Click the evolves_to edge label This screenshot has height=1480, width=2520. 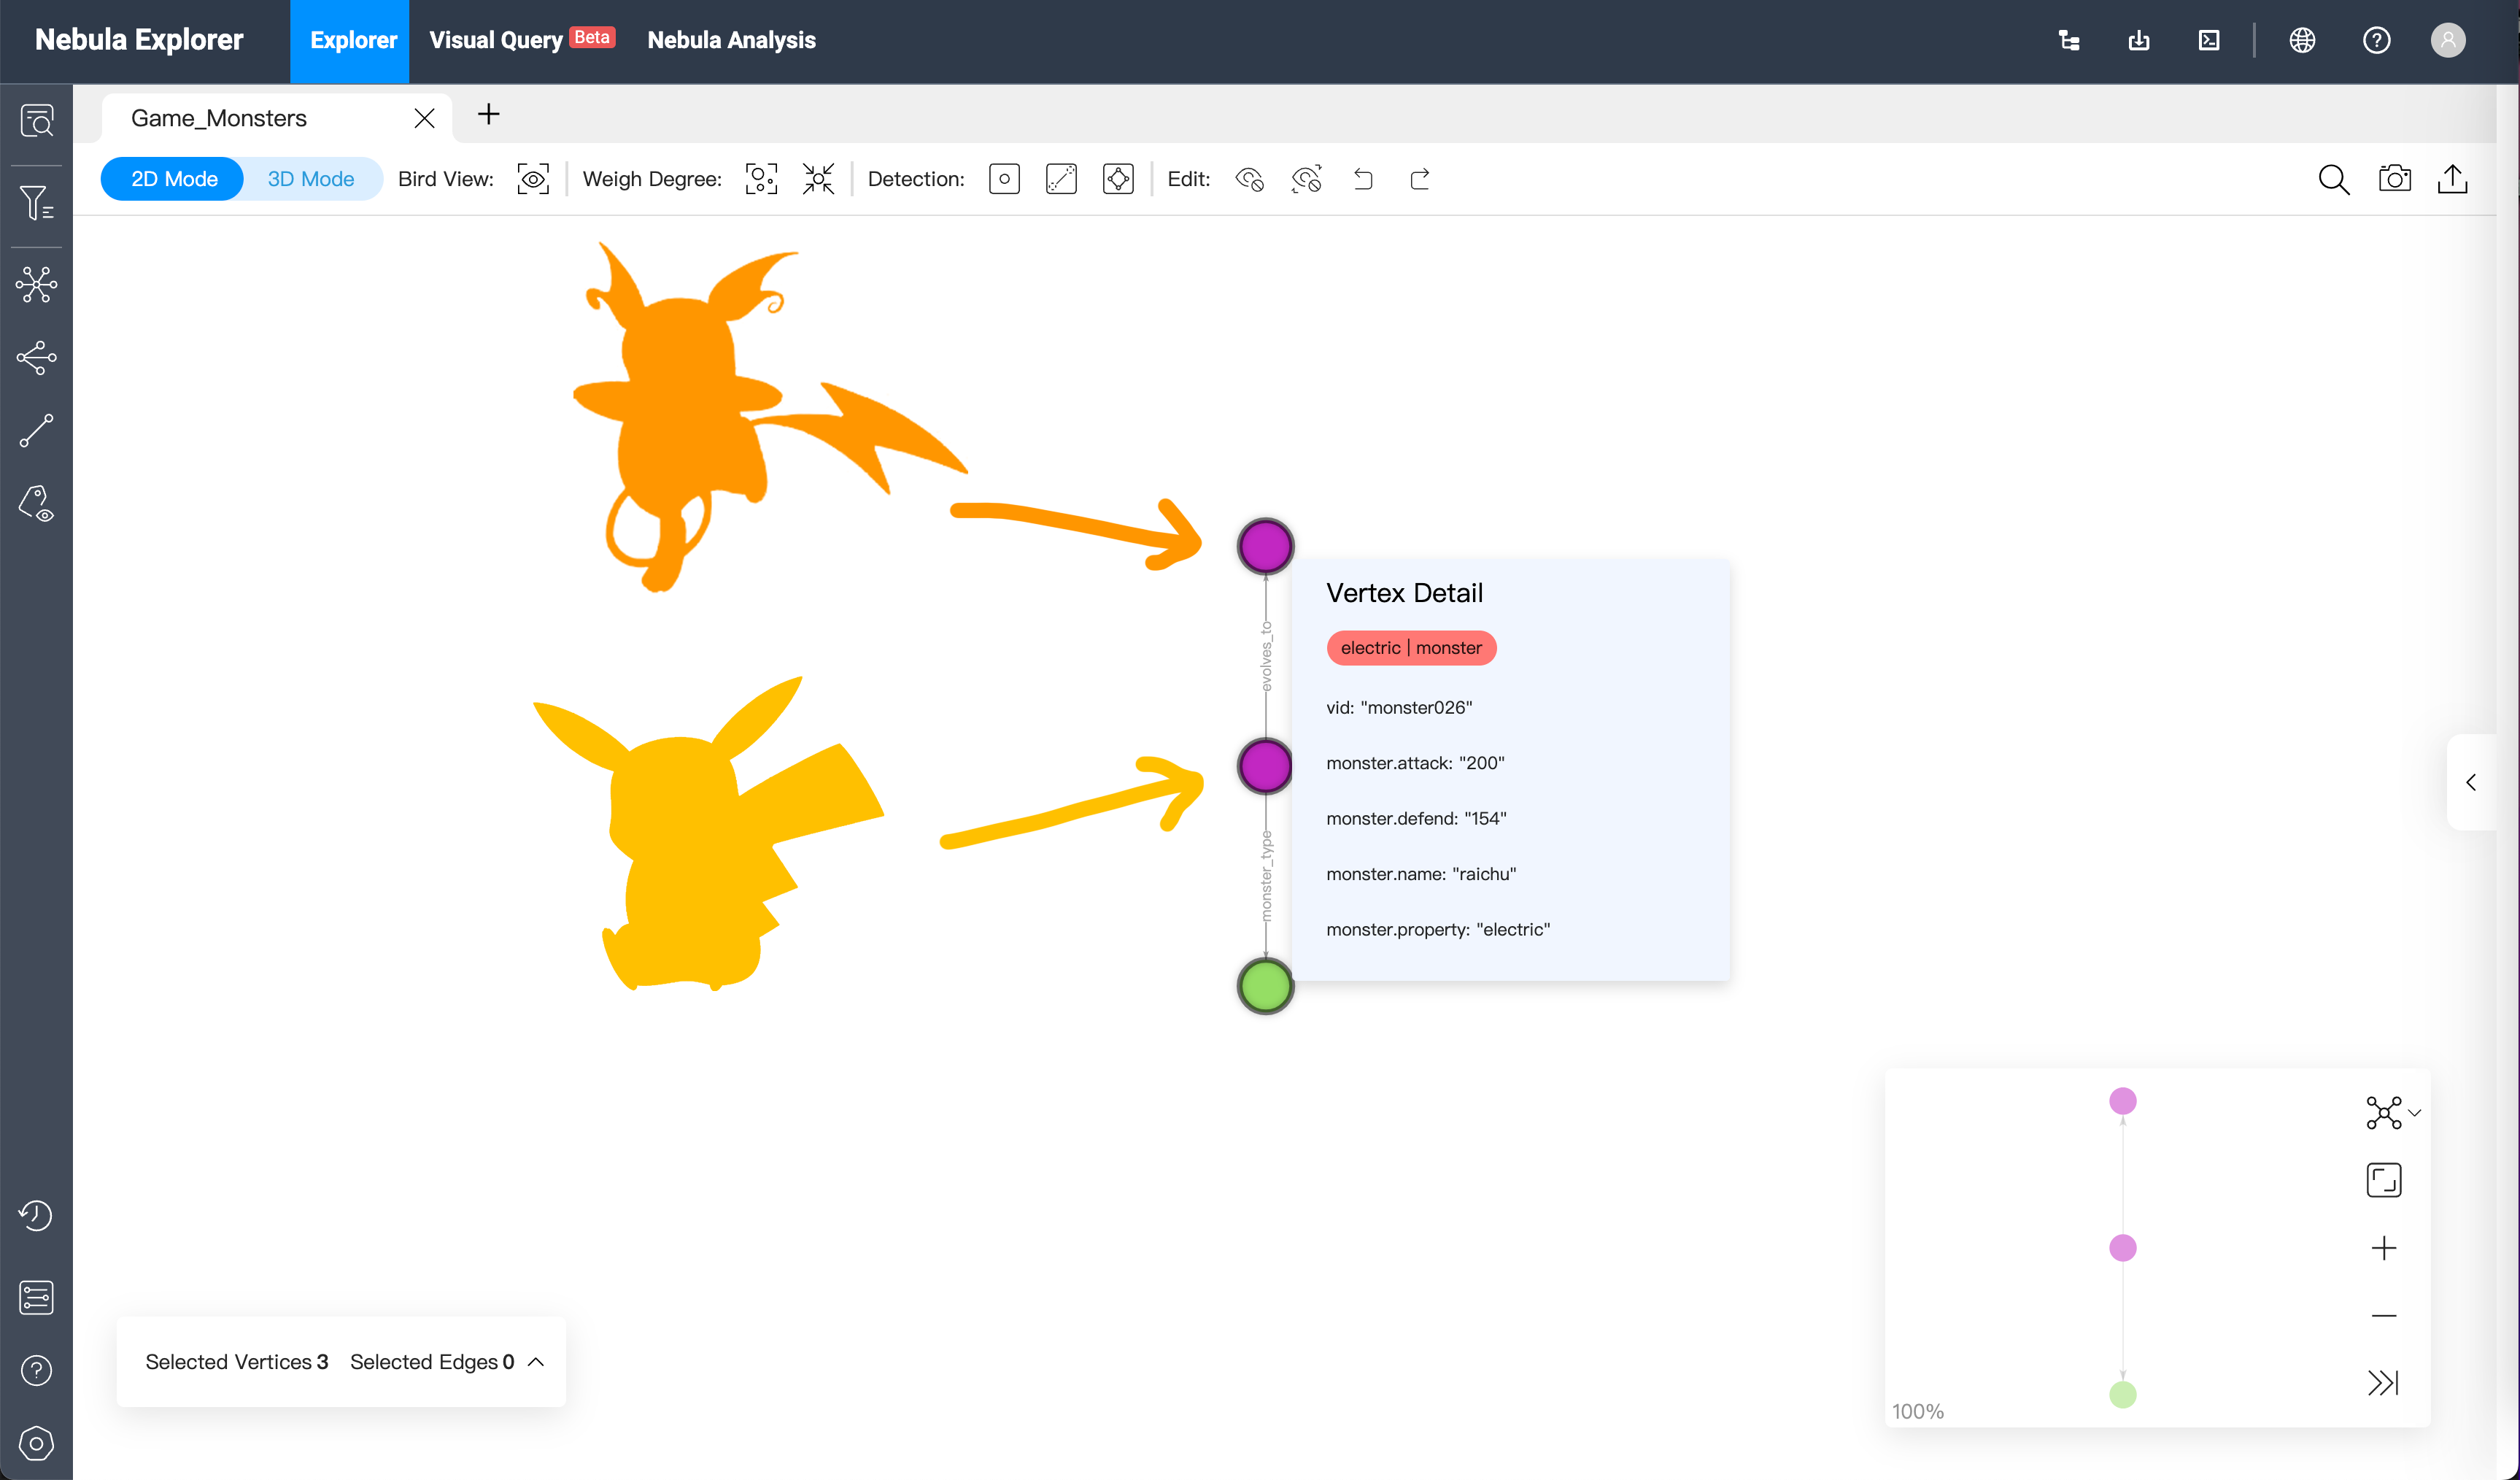click(x=1266, y=656)
